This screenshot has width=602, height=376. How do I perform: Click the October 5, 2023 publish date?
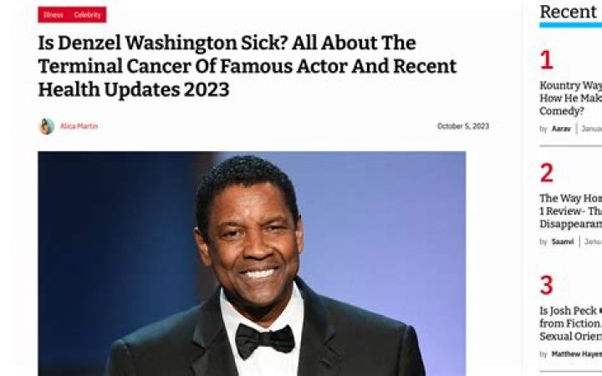click(x=463, y=126)
